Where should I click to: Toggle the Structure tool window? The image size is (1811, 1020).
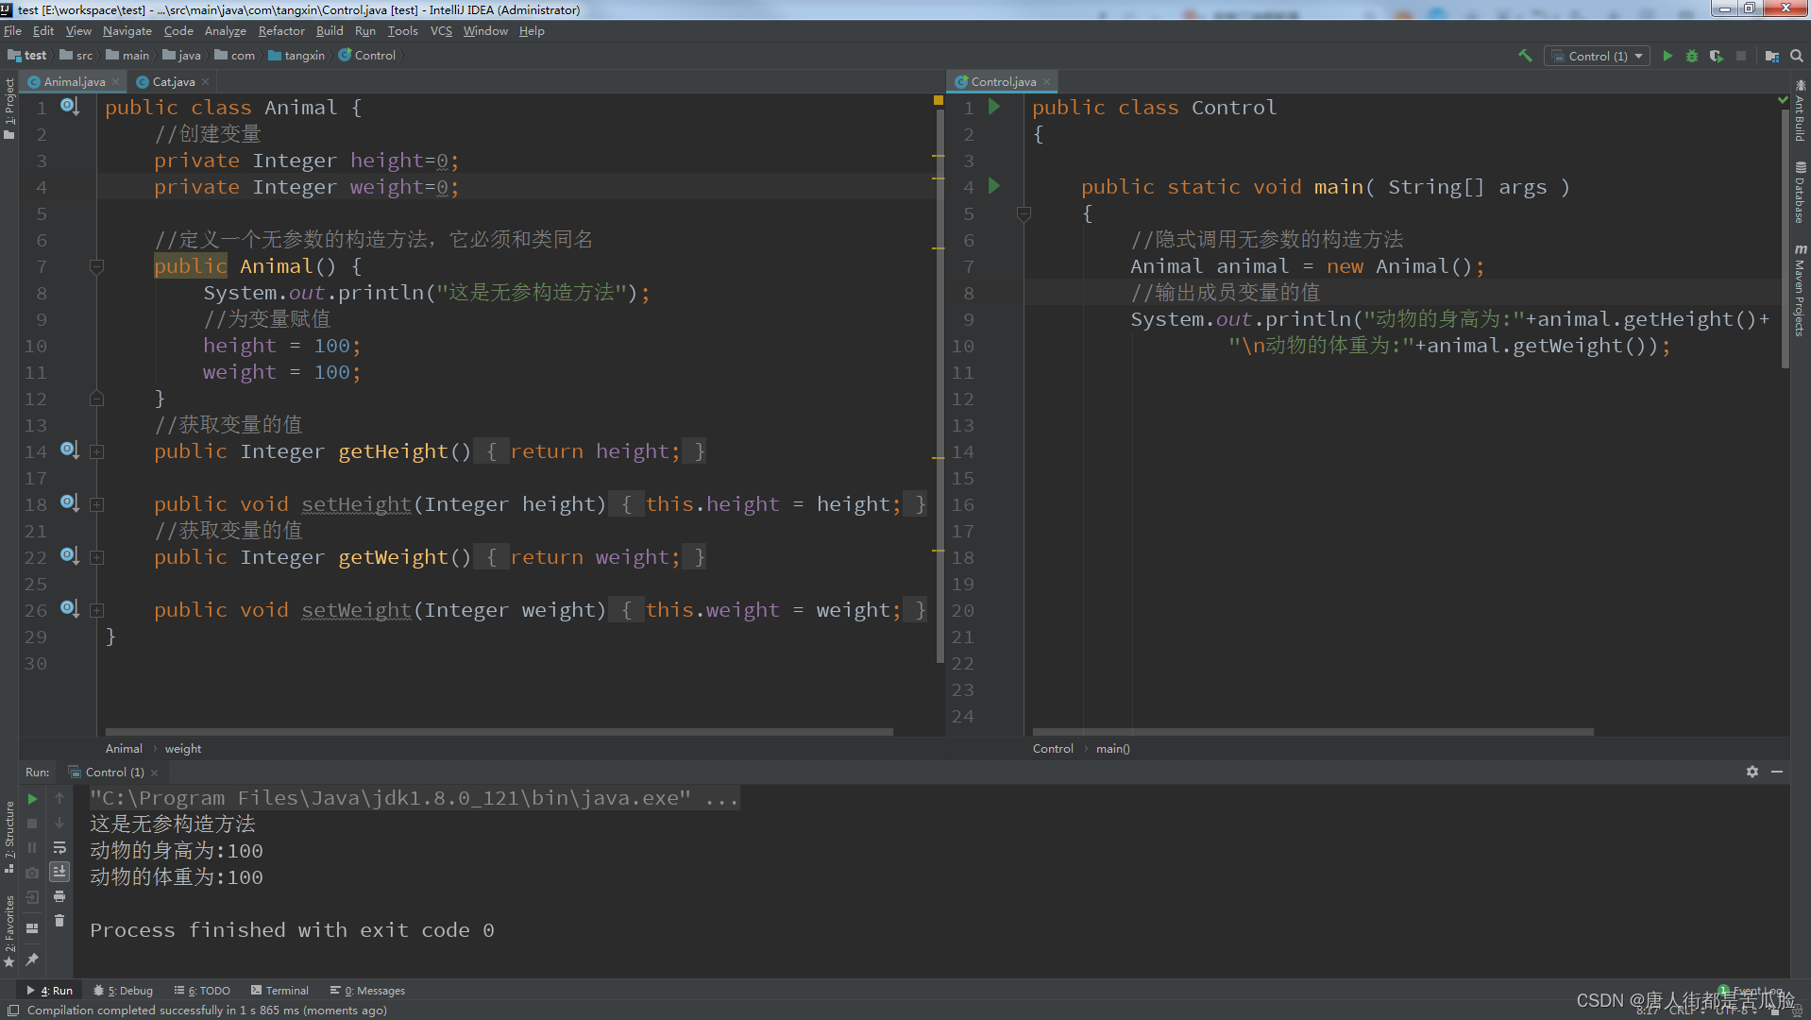(9, 837)
